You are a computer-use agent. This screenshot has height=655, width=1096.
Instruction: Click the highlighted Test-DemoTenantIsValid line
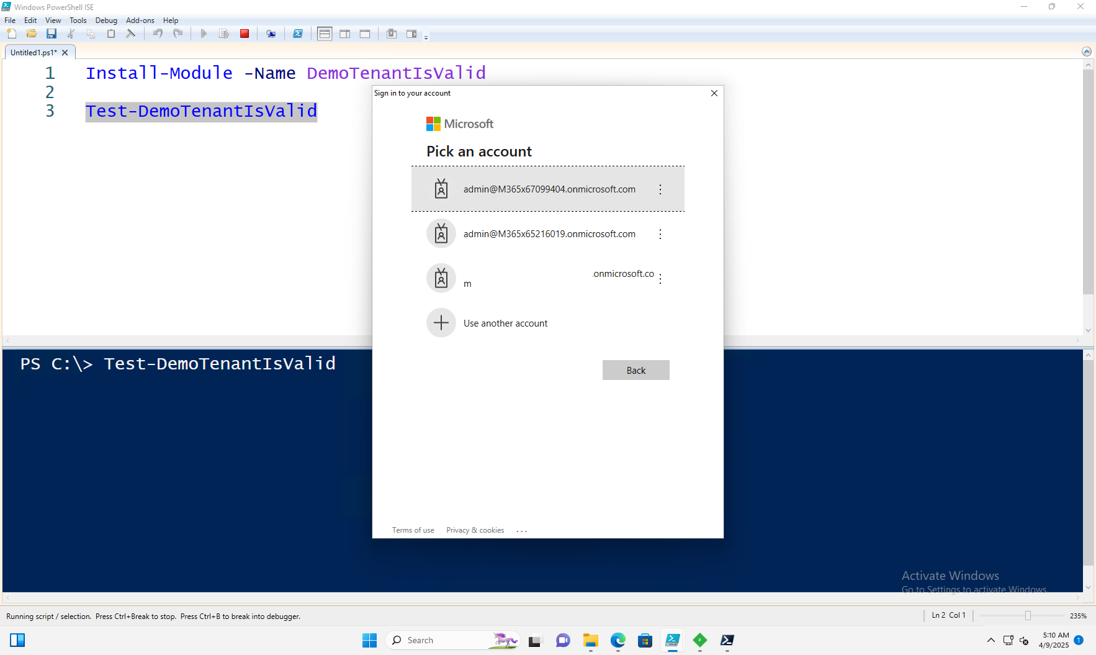click(x=201, y=111)
